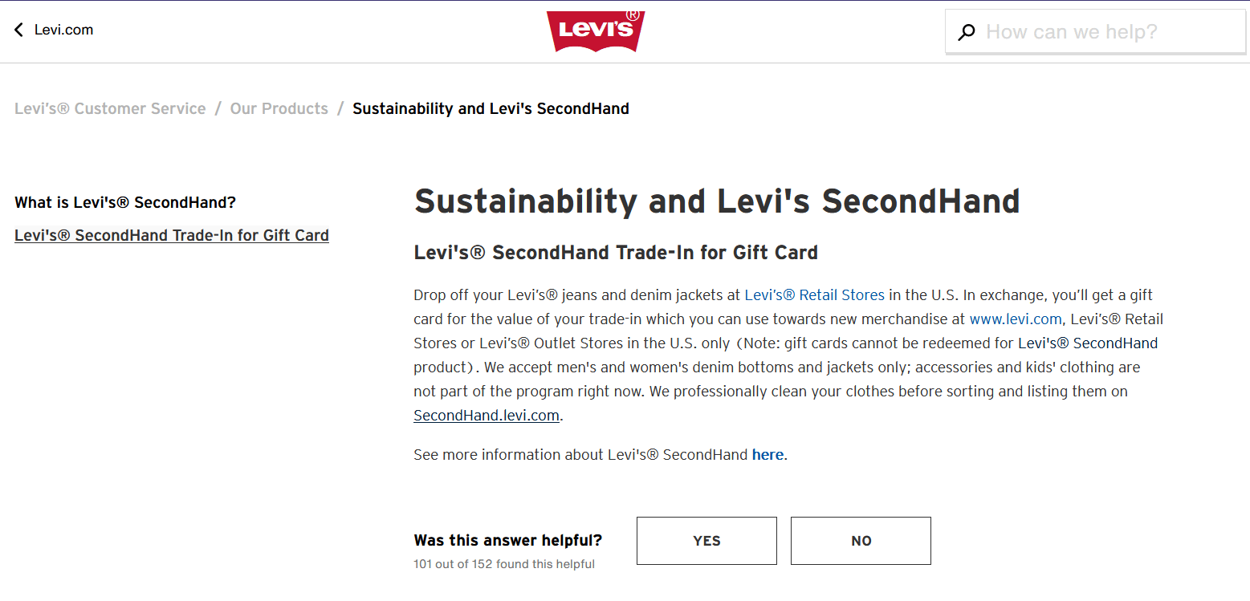The width and height of the screenshot is (1250, 601).
Task: Open the Levi's® Customer Service breadcrumb
Action: tap(110, 108)
